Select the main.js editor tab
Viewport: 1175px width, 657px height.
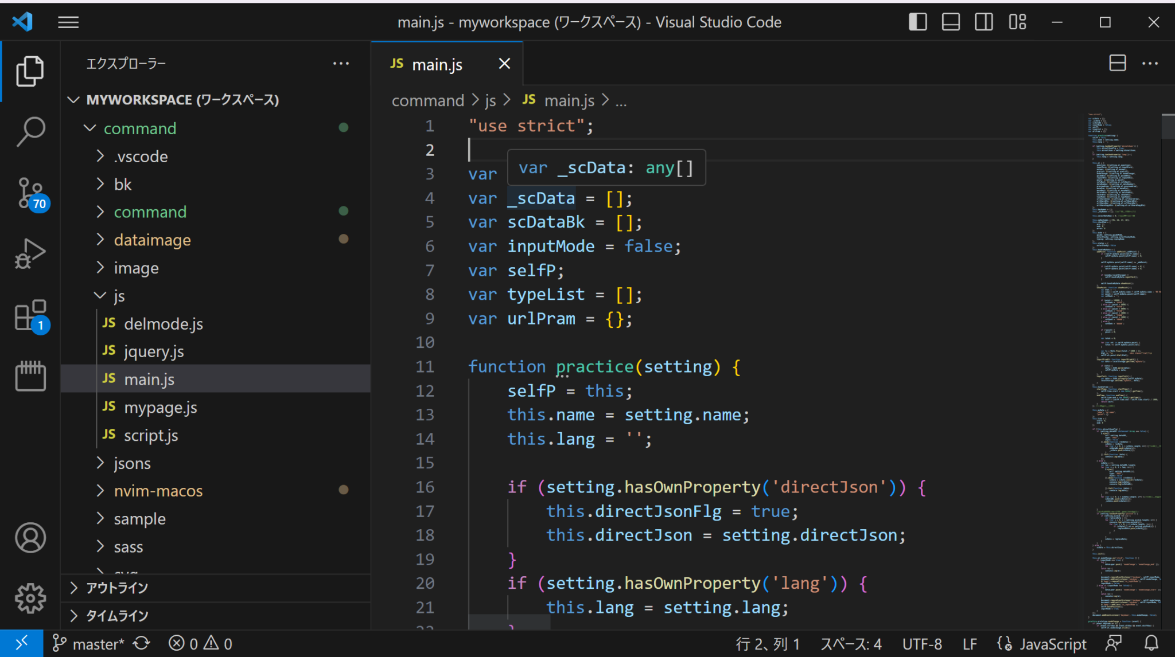(437, 64)
